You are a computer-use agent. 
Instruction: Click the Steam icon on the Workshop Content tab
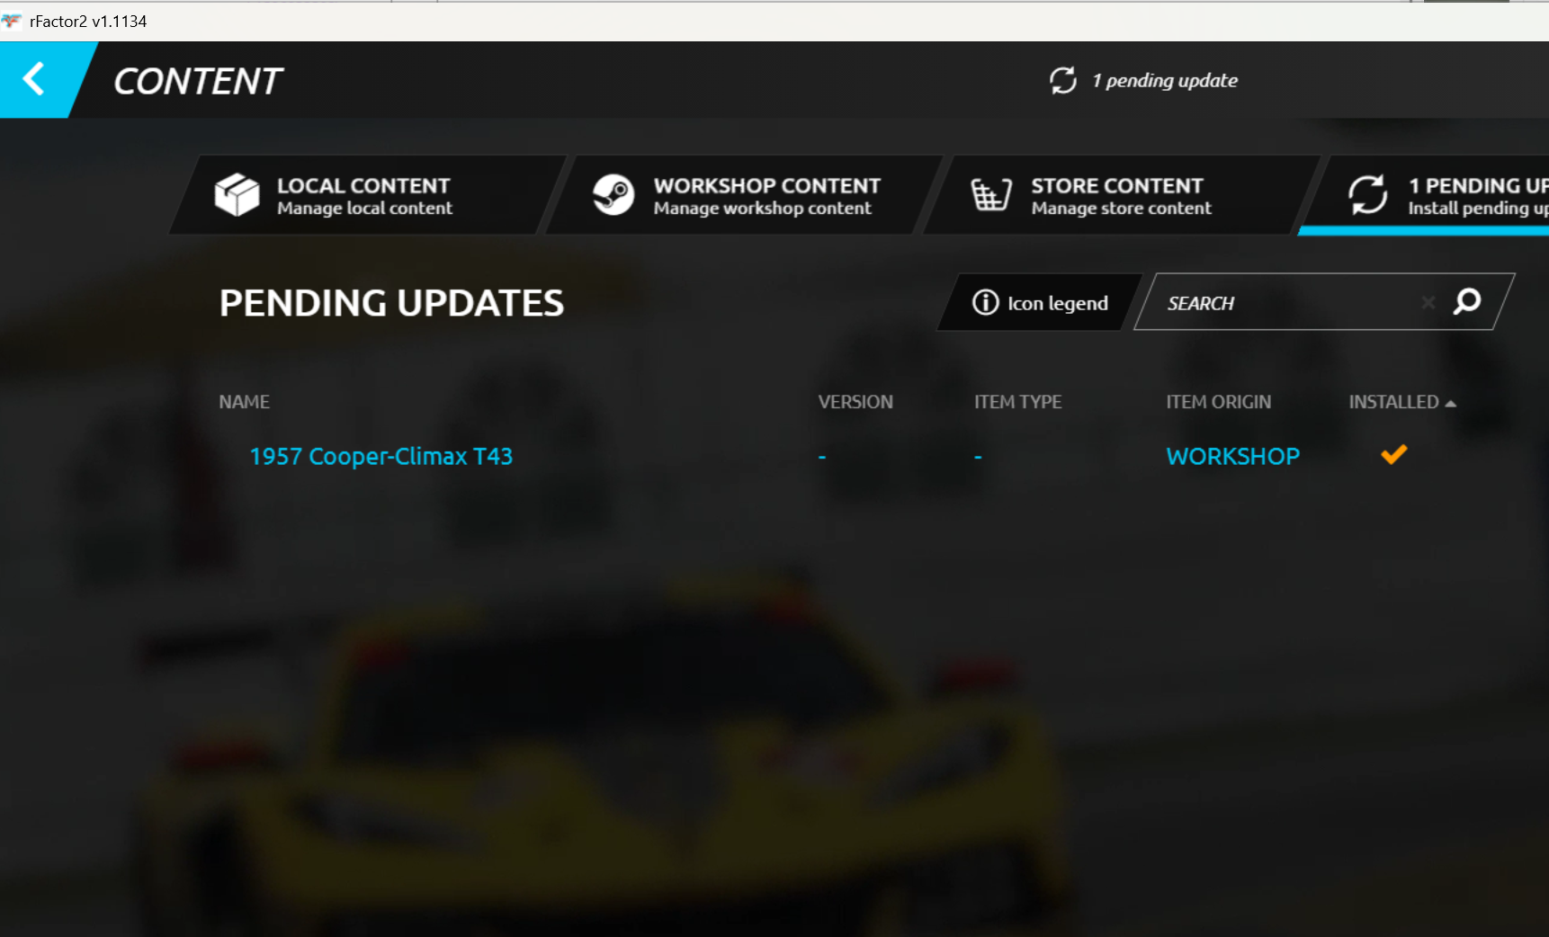(613, 194)
